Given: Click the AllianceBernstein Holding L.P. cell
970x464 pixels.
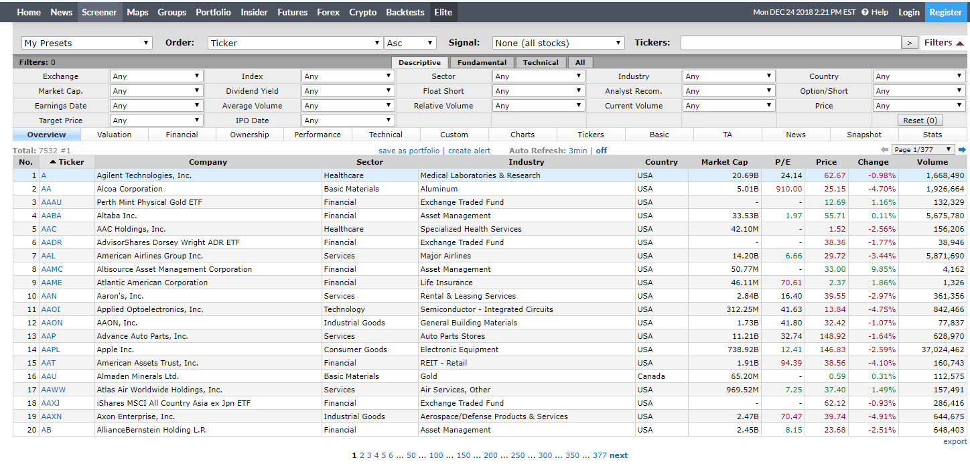Looking at the screenshot, I should 208,430.
